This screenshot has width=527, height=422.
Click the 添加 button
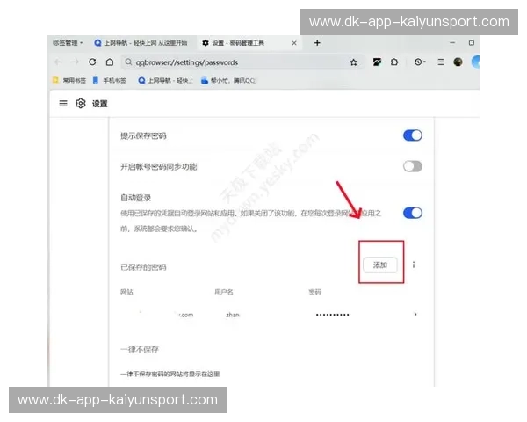pyautogui.click(x=380, y=265)
